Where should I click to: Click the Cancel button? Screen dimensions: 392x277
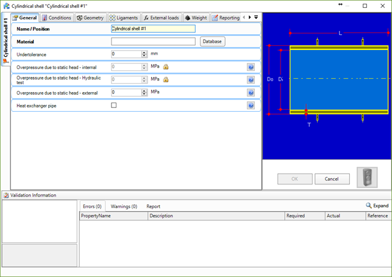[332, 179]
